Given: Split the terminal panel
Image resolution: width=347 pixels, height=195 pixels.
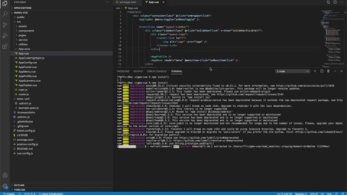Looking at the screenshot, I should (322, 71).
